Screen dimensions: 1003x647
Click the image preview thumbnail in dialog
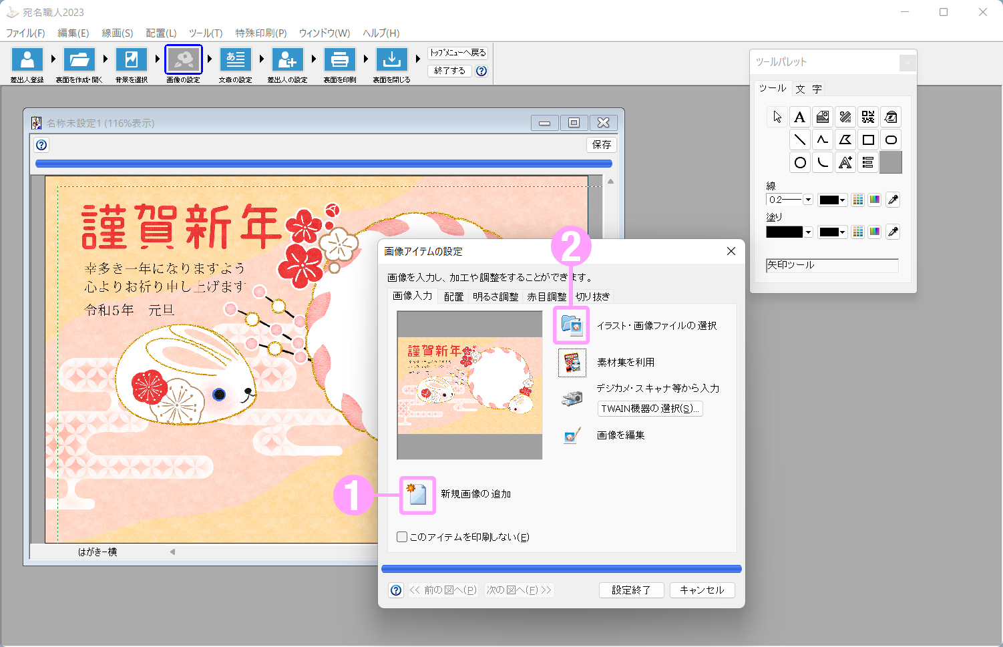469,385
